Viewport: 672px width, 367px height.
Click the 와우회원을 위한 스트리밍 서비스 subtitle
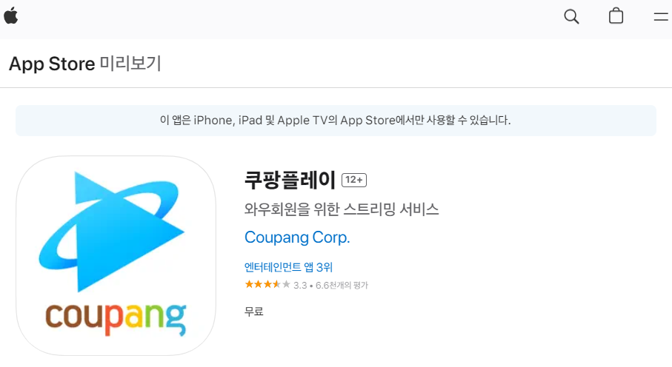pos(342,209)
